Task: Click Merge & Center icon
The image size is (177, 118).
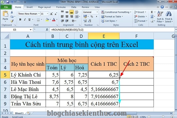Action: [x=77, y=16]
